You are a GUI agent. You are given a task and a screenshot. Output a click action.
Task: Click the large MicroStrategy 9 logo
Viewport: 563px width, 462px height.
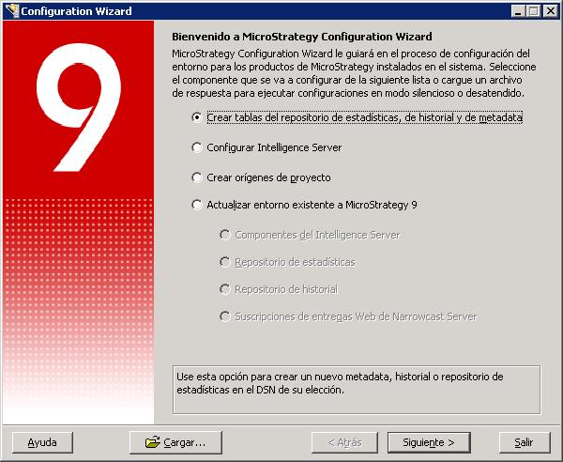79,108
